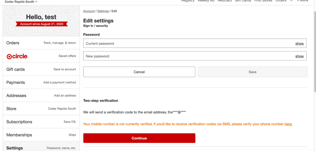Select Payments in the sidebar
Image resolution: width=316 pixels, height=151 pixels.
tap(41, 83)
